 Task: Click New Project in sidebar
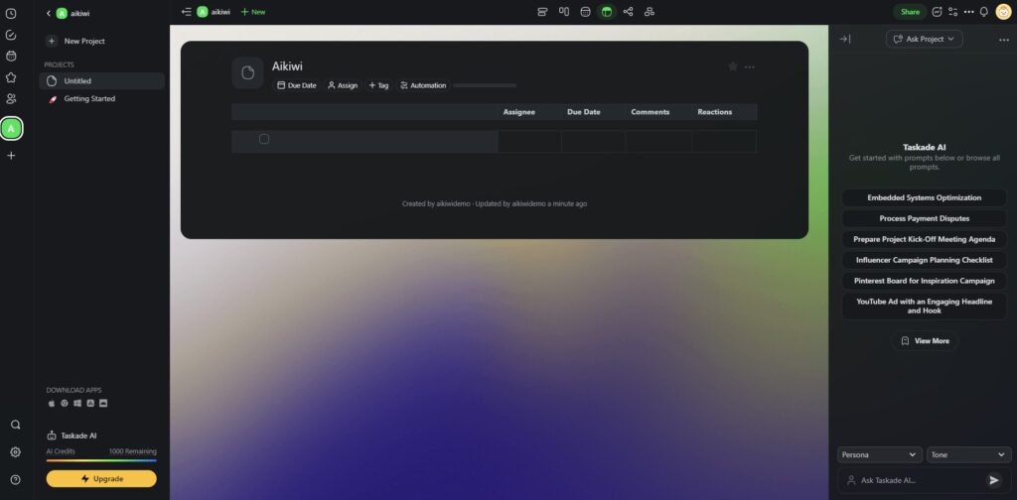point(75,41)
